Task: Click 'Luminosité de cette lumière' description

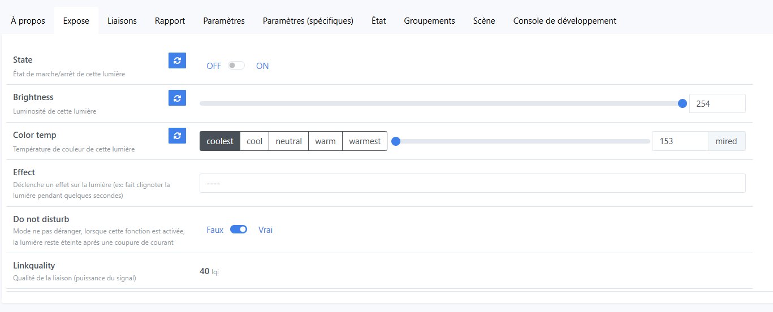Action: click(55, 111)
